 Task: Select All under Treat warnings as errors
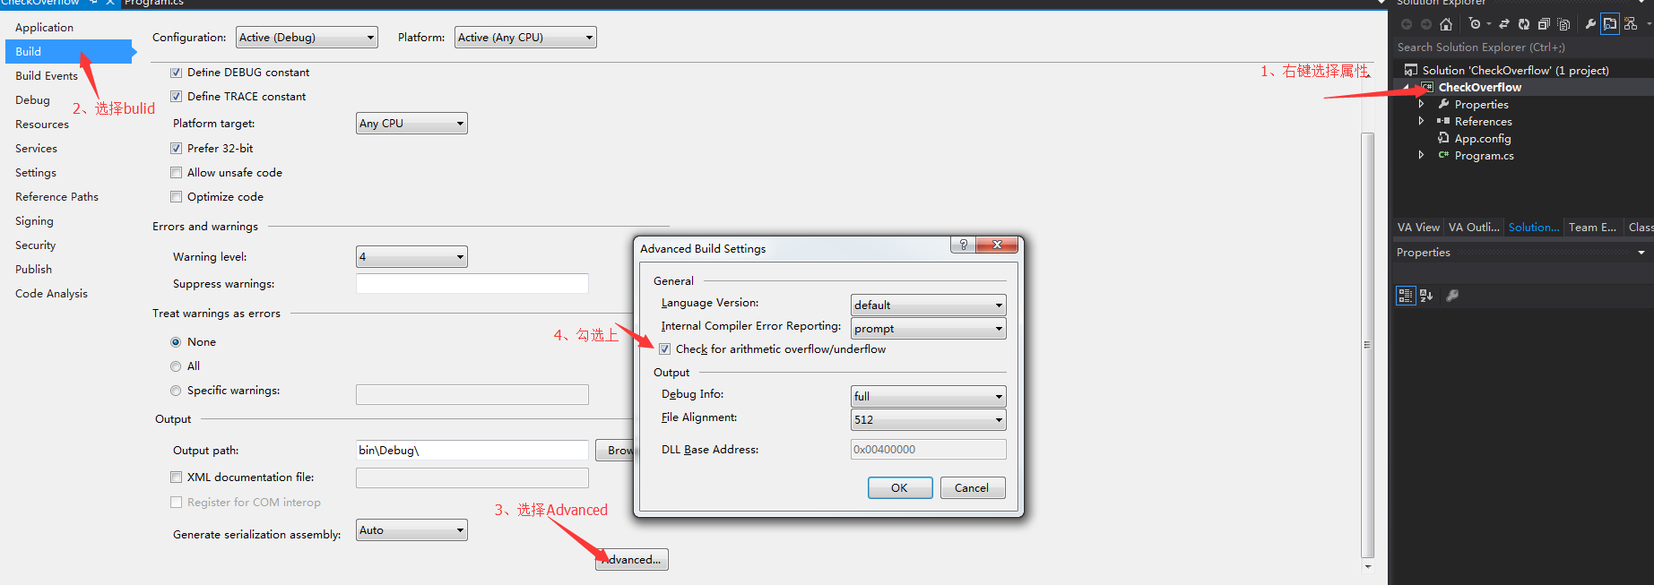176,366
